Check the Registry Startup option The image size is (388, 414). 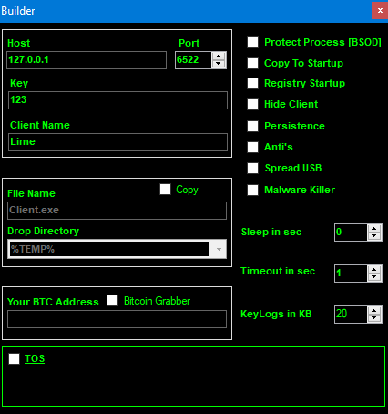click(x=252, y=83)
